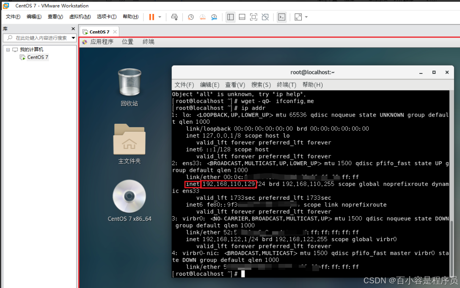Open VMware 帮助(H) menu
460x288 pixels.
pos(130,17)
